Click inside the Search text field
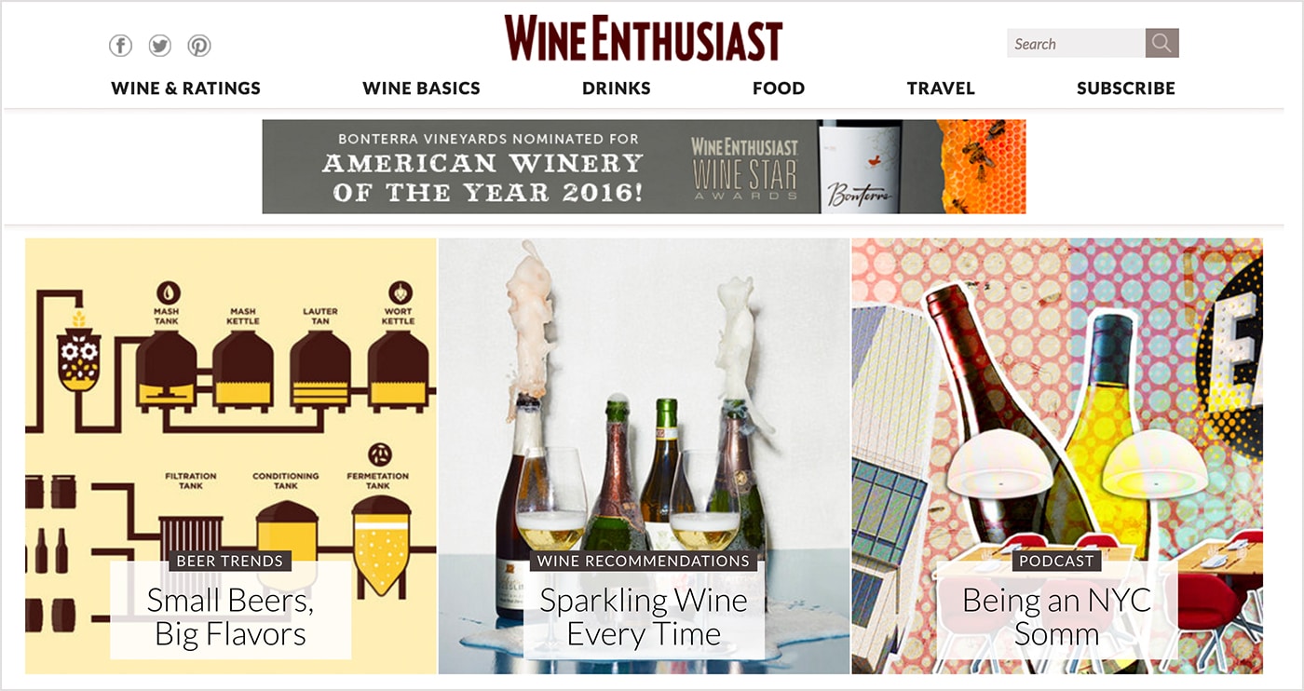Viewport: 1304px width, 691px height. tap(1076, 43)
